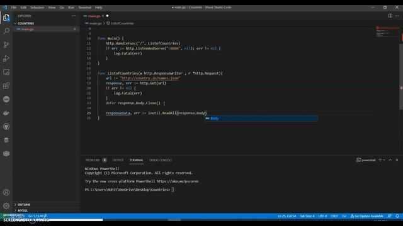Viewport: 403px width, 226px height.
Task: Open the Manage gear icon
Action: pos(6,206)
